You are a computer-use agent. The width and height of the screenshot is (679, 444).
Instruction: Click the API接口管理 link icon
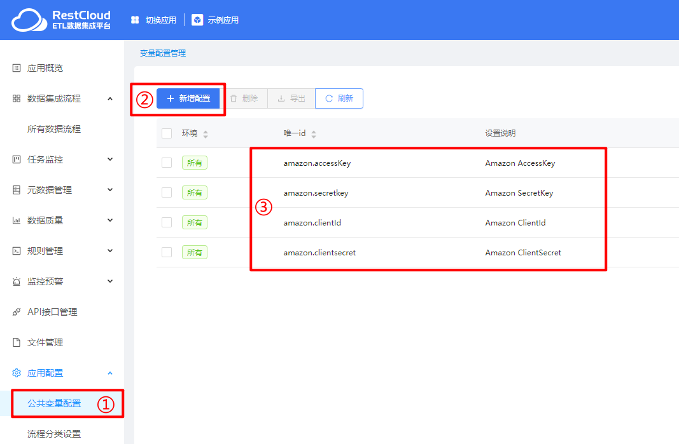point(17,312)
